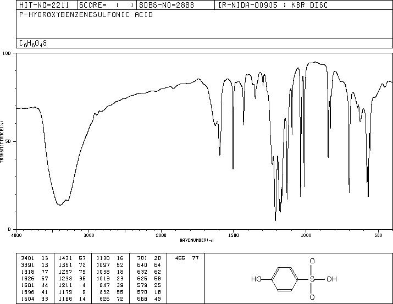Select the molecular formula C6H6O4S
This screenshot has width=393, height=304.
33,43
